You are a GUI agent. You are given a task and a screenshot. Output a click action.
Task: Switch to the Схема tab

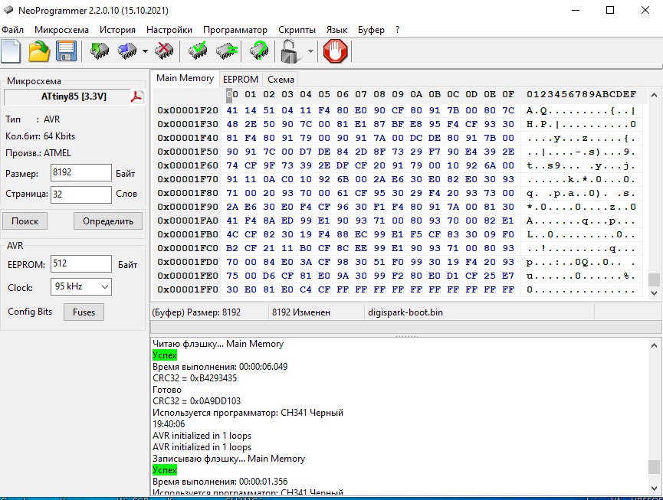[281, 79]
